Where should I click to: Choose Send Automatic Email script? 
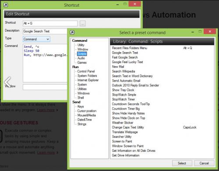pos(126,81)
